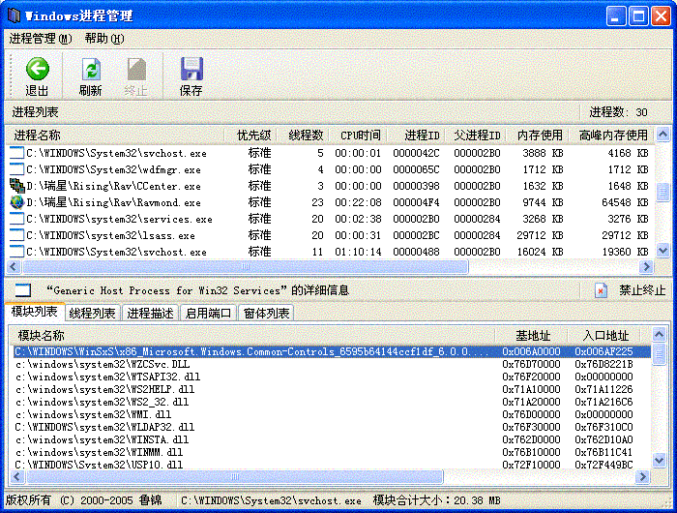This screenshot has width=677, height=513.
Task: Open the 帮助(H) menu
Action: (104, 39)
